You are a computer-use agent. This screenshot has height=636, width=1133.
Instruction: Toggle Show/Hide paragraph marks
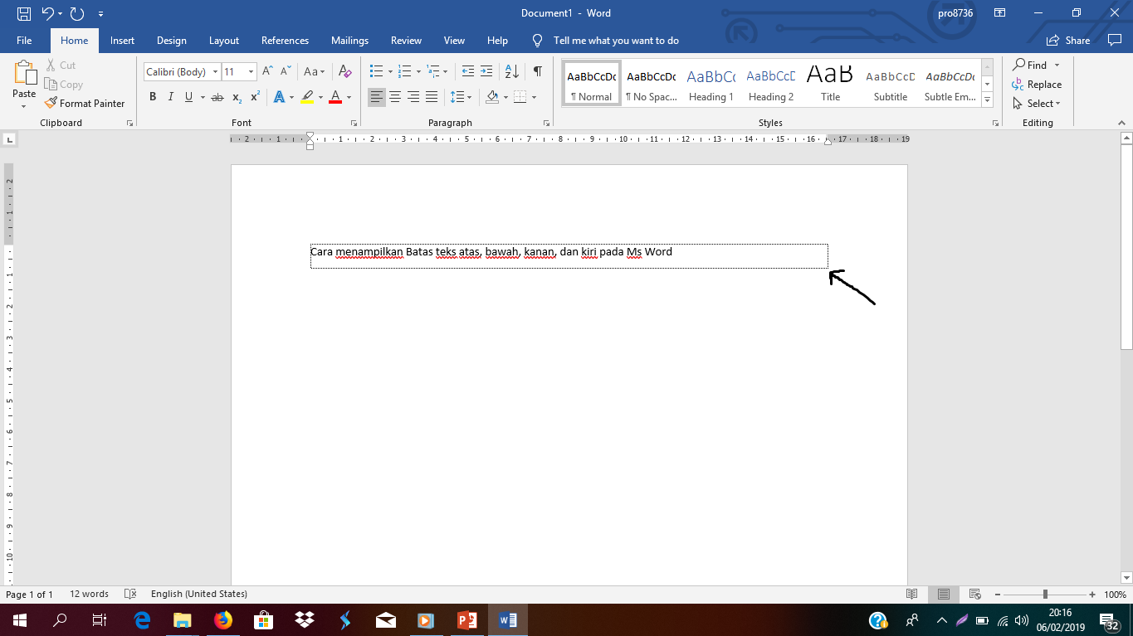538,72
